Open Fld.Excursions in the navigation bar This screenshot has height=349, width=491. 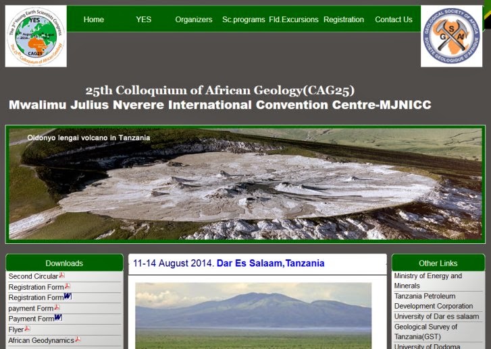point(294,20)
